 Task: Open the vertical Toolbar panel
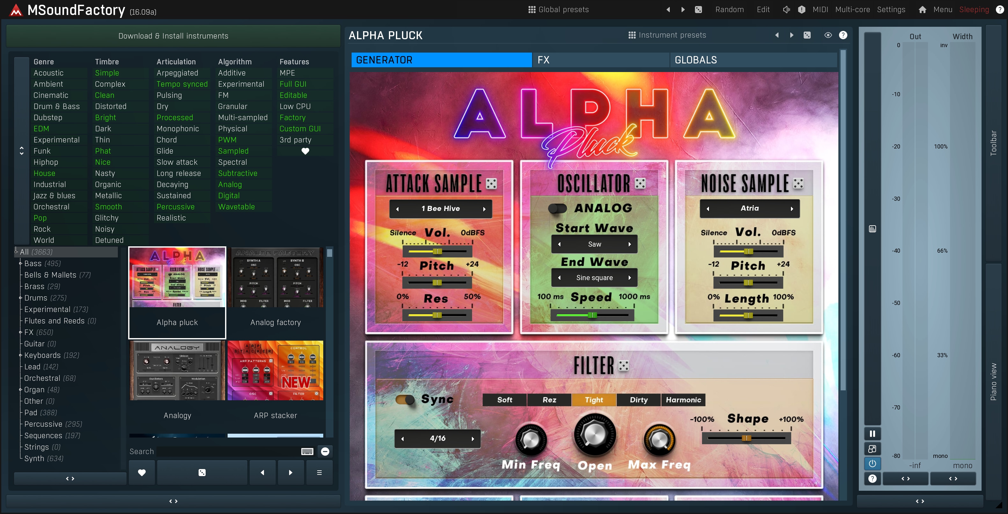(993, 143)
